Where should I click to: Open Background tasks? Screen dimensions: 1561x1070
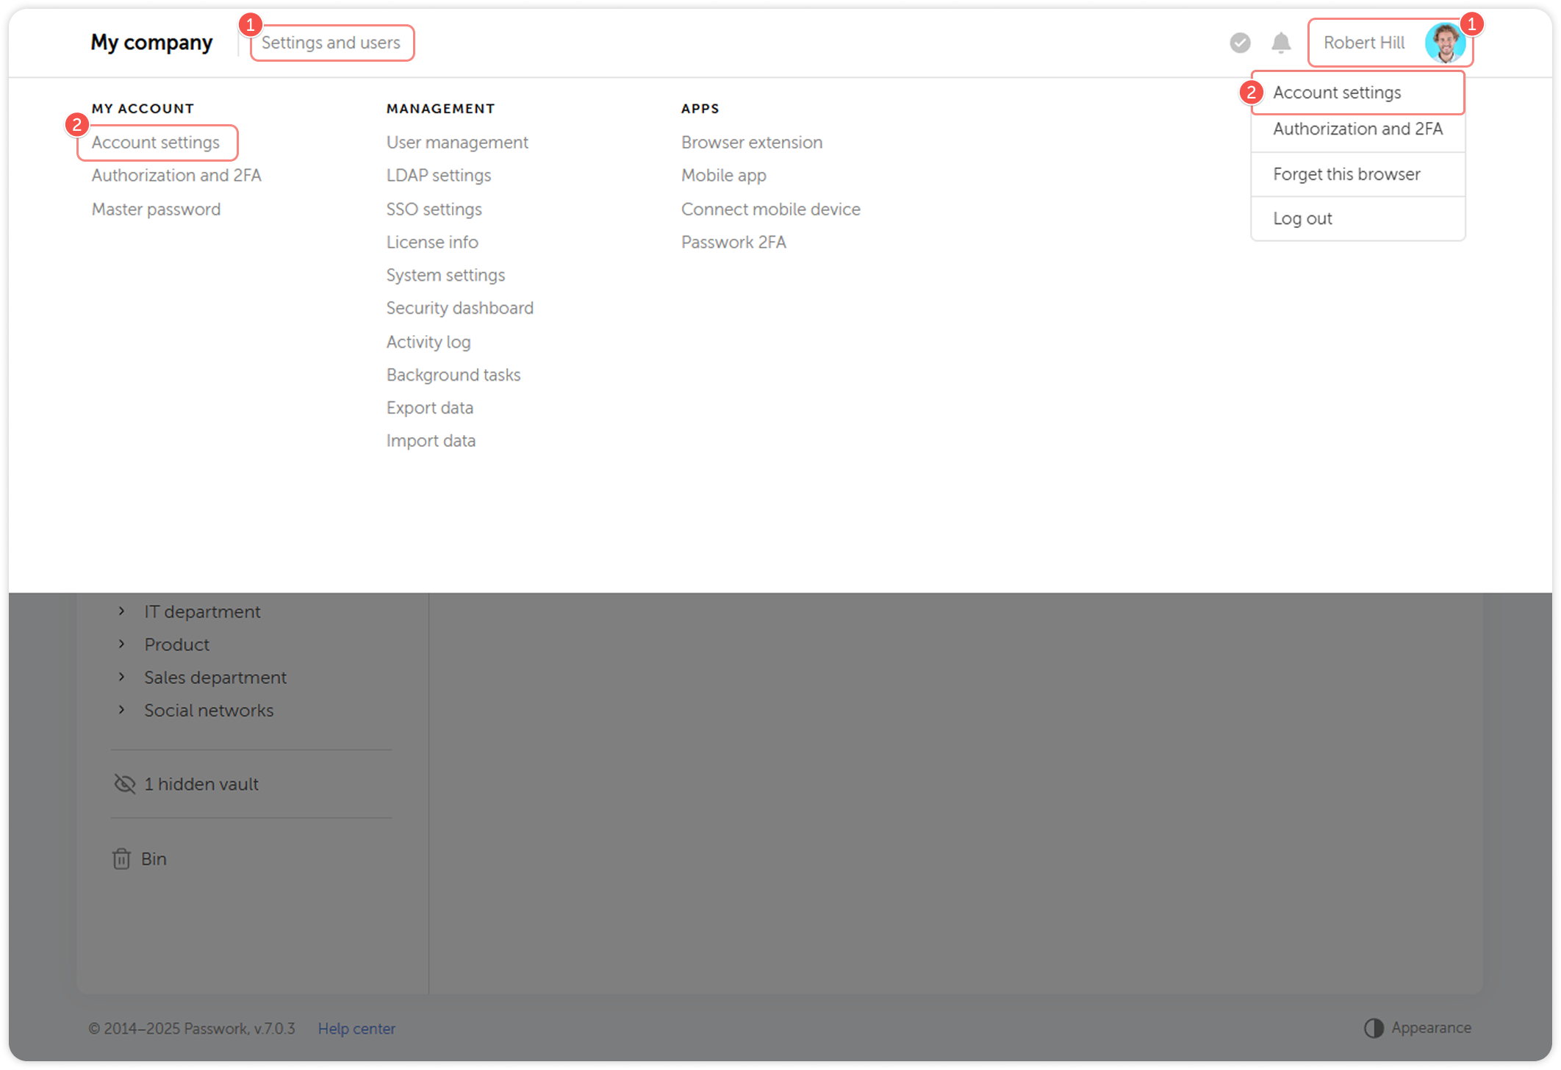coord(453,375)
